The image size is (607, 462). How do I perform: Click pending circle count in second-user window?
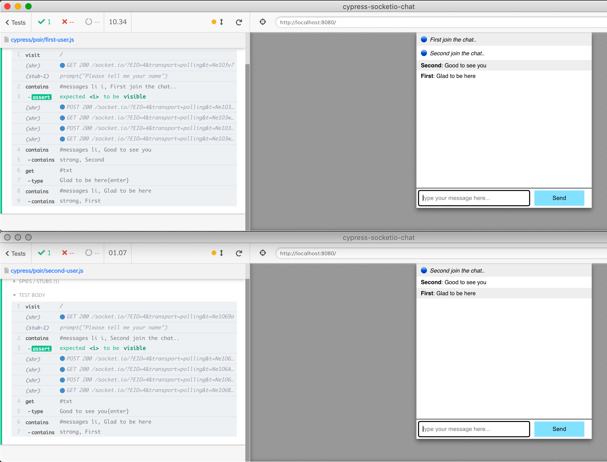pos(92,253)
